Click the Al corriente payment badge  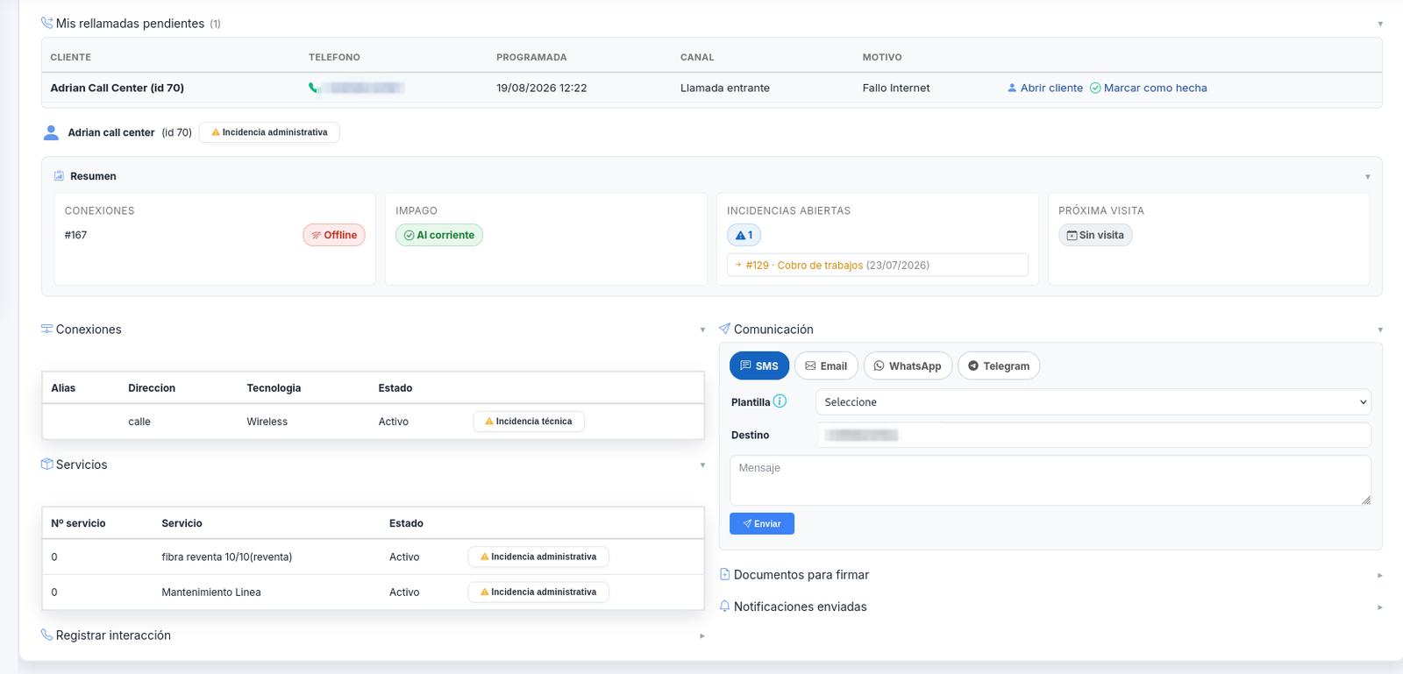(x=439, y=235)
